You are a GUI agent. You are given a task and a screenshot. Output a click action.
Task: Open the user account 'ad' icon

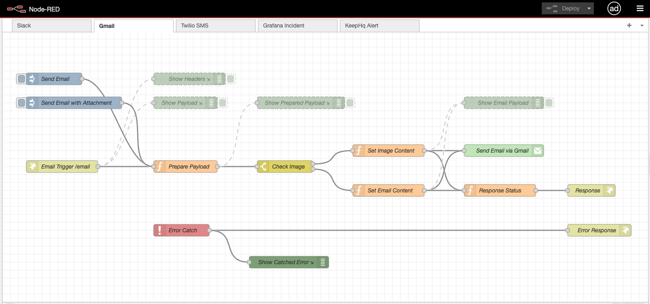pyautogui.click(x=614, y=8)
